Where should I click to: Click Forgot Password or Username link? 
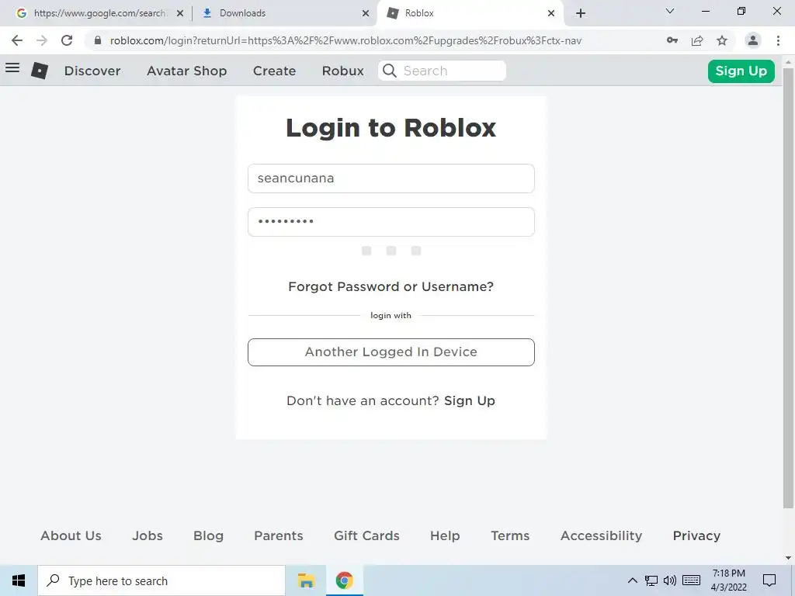[391, 287]
